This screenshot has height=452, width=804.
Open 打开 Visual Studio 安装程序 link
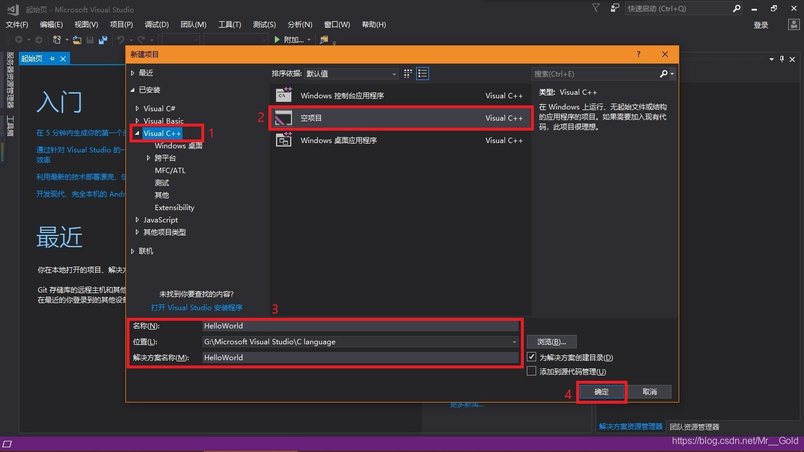[197, 307]
